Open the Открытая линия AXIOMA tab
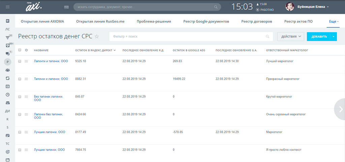This screenshot has width=345, height=162. tap(42, 22)
